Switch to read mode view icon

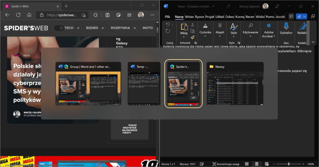tap(247, 164)
